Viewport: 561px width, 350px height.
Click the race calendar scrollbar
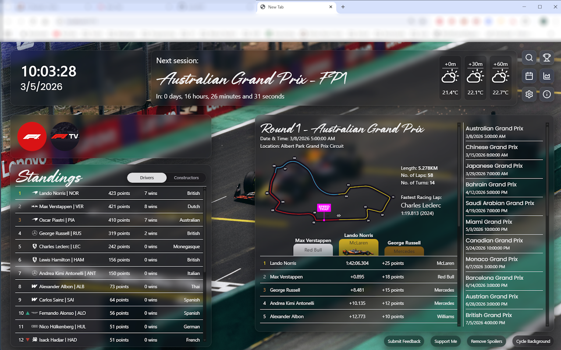pyautogui.click(x=547, y=224)
